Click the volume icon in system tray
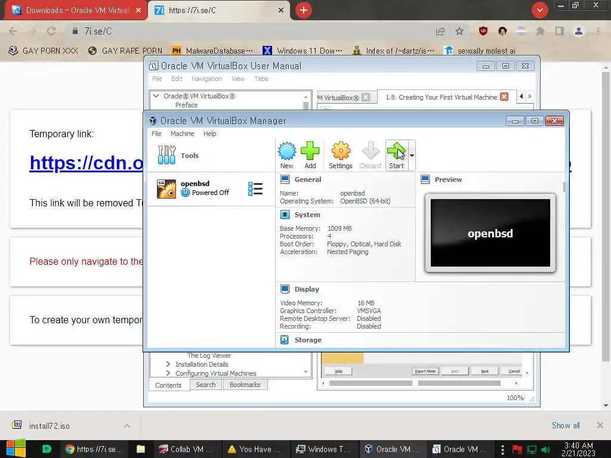This screenshot has height=458, width=611. coord(545,450)
